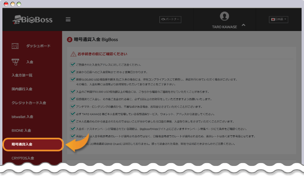The image size is (304, 176).
Task: Open the hamburger menu icon
Action: (x=68, y=19)
